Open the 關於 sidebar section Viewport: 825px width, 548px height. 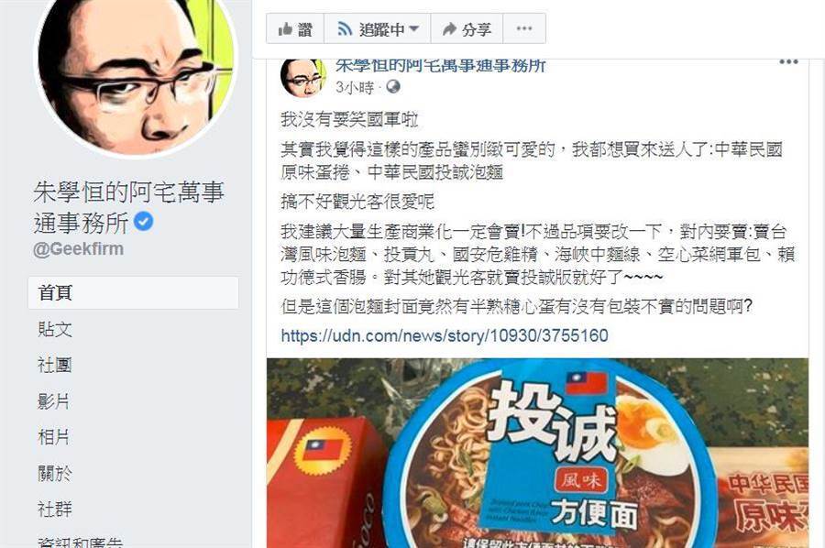pyautogui.click(x=55, y=474)
